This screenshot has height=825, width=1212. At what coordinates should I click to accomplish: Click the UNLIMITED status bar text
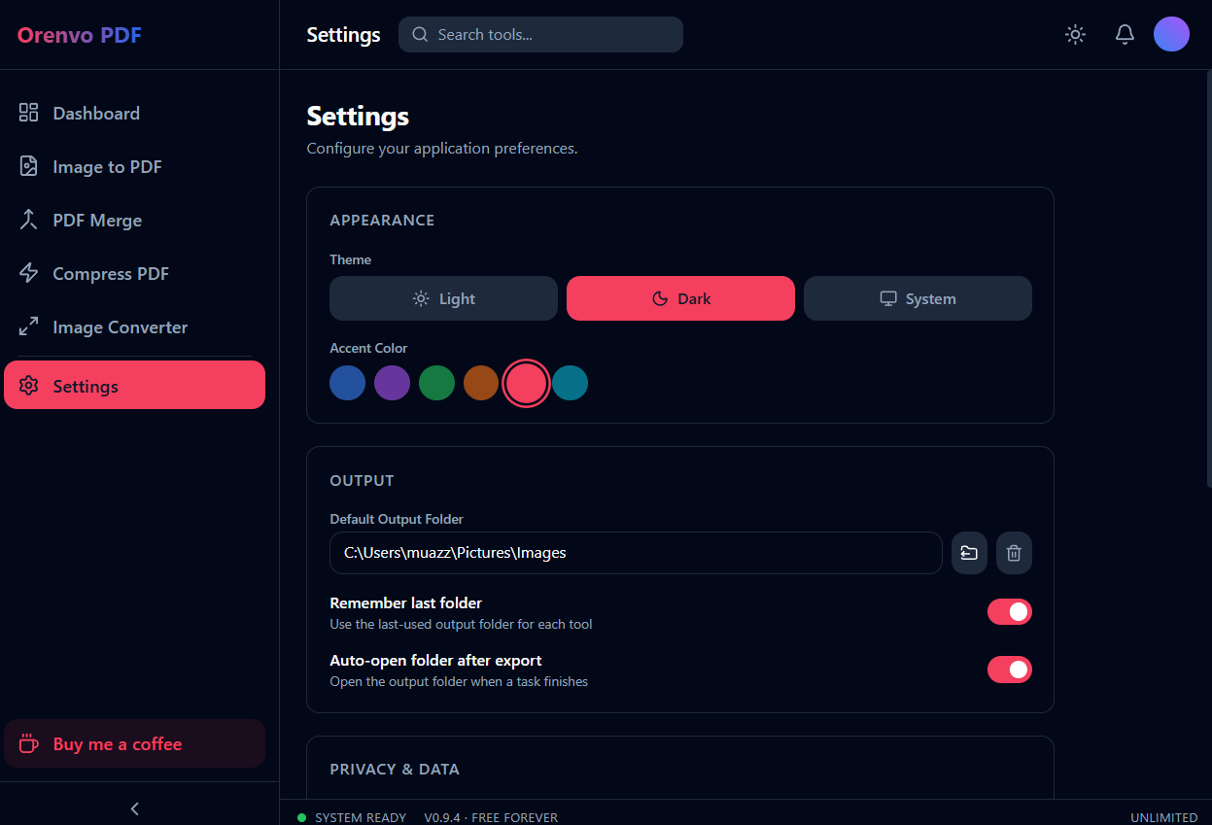click(1164, 817)
